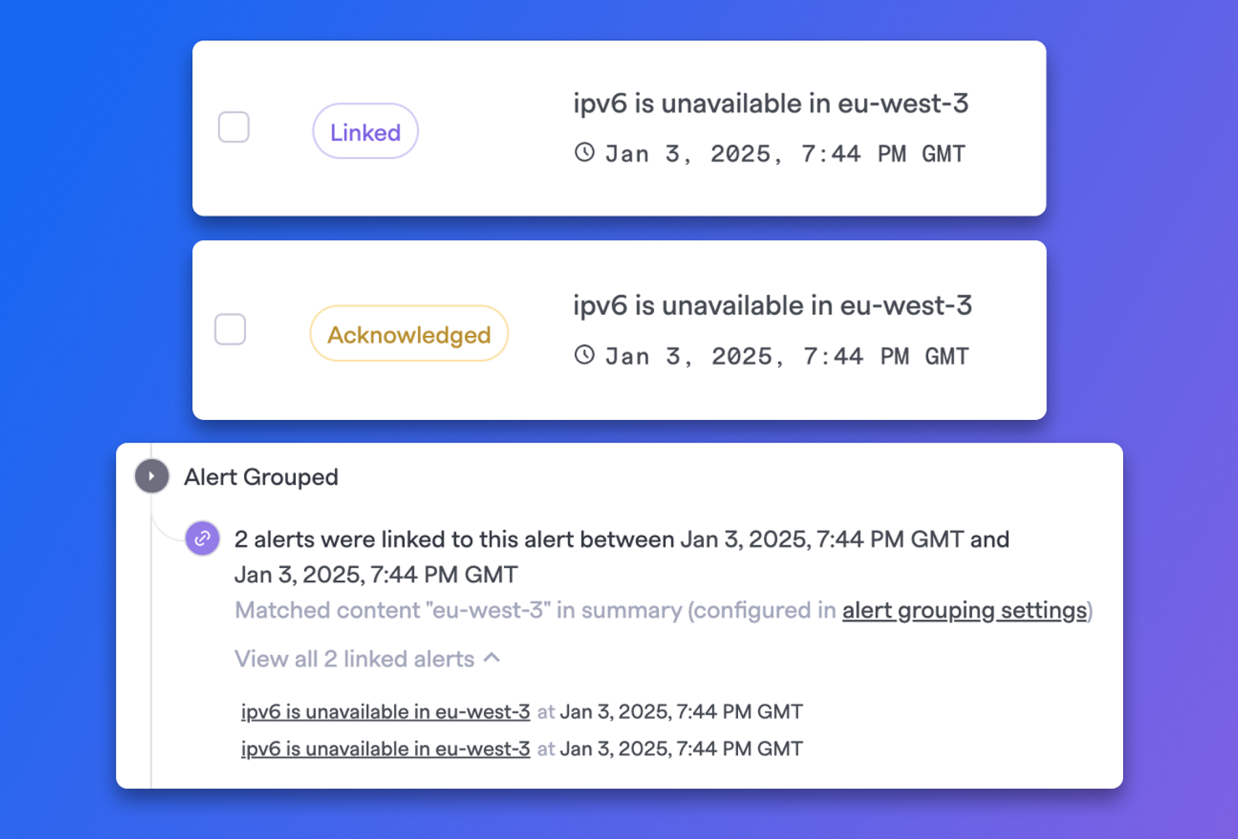The image size is (1238, 839).
Task: Open the alert title in the Linked card
Action: pos(771,103)
